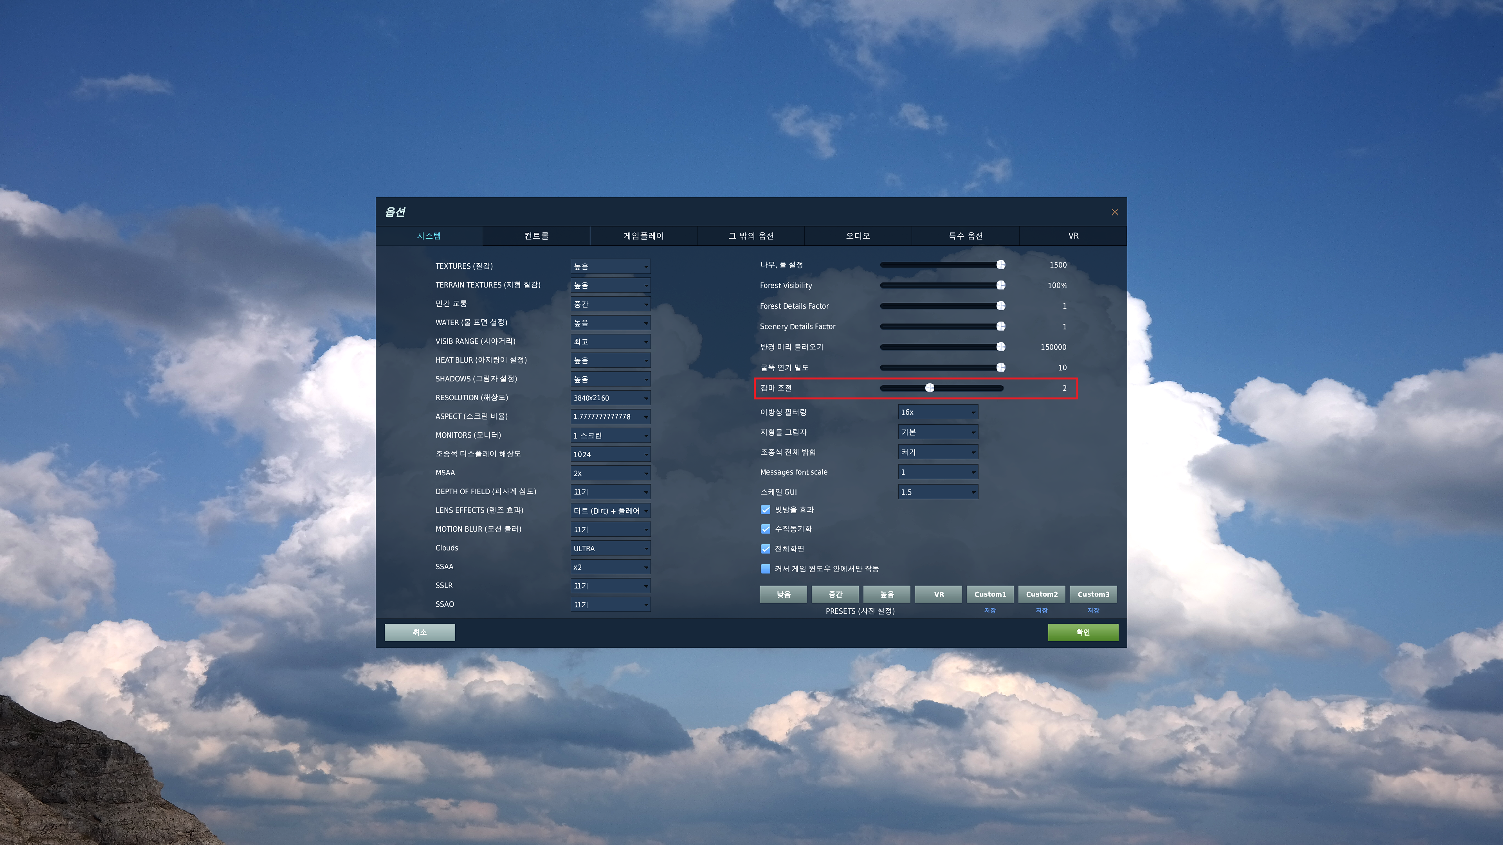Open the 오디오 tab

point(858,236)
